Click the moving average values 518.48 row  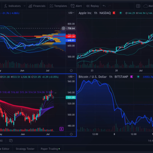(28, 92)
